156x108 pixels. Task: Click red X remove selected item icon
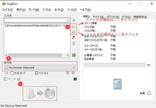click(74, 37)
